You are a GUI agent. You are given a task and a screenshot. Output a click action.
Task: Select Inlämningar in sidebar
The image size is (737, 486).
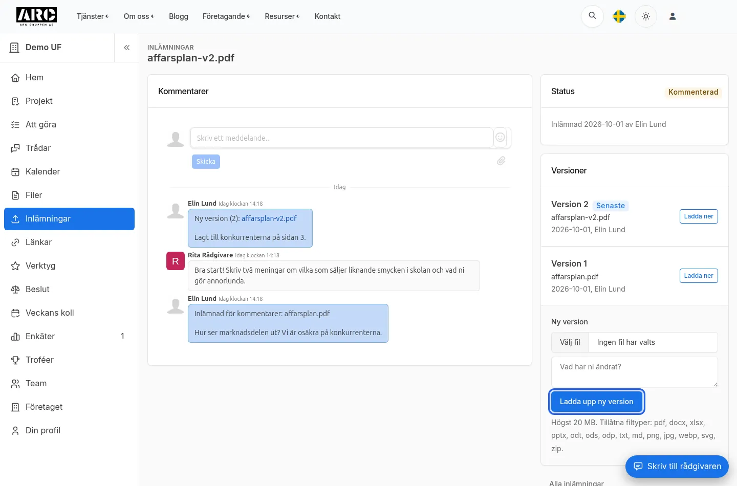tap(69, 219)
